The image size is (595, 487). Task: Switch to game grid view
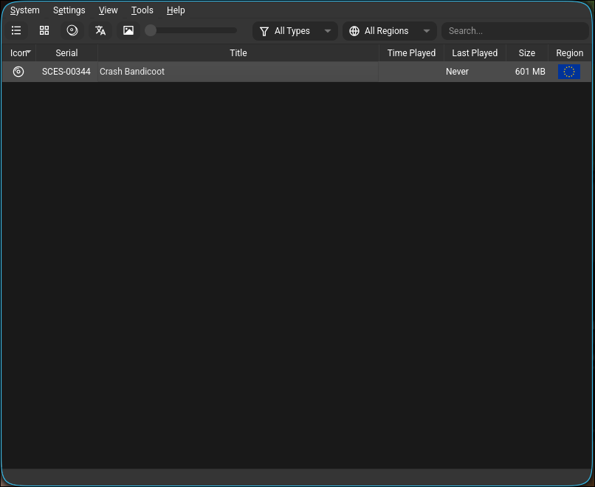(44, 31)
